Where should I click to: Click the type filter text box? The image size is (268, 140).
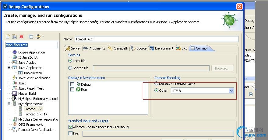(x=32, y=45)
